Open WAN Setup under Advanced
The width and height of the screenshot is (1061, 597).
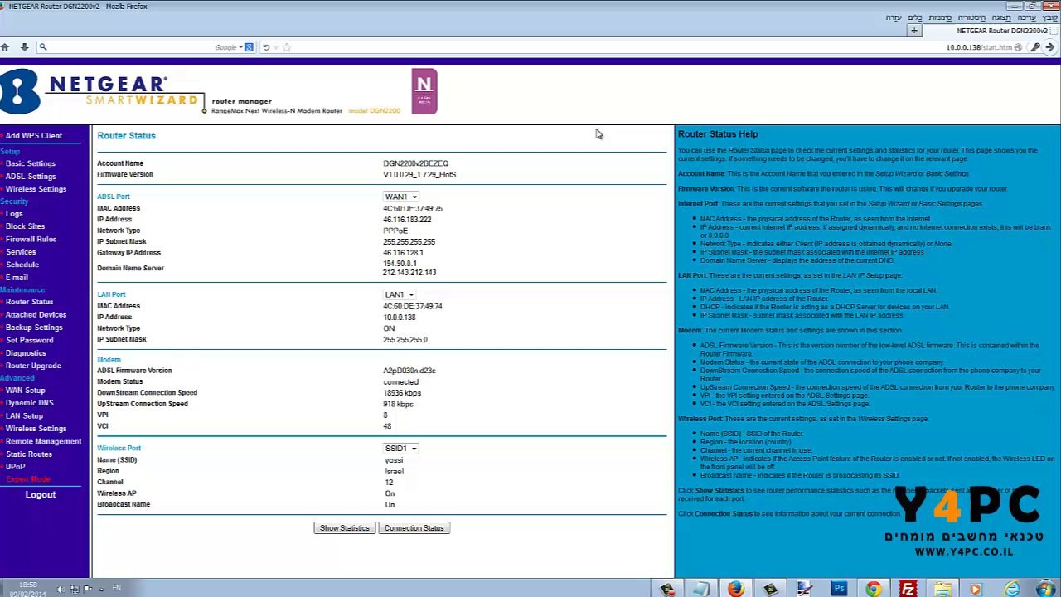tap(26, 391)
